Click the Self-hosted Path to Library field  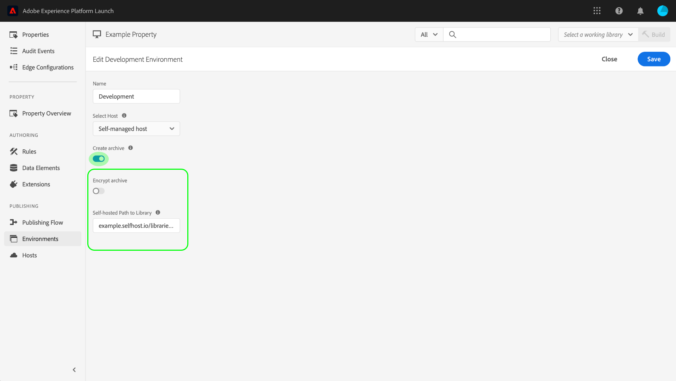(136, 226)
